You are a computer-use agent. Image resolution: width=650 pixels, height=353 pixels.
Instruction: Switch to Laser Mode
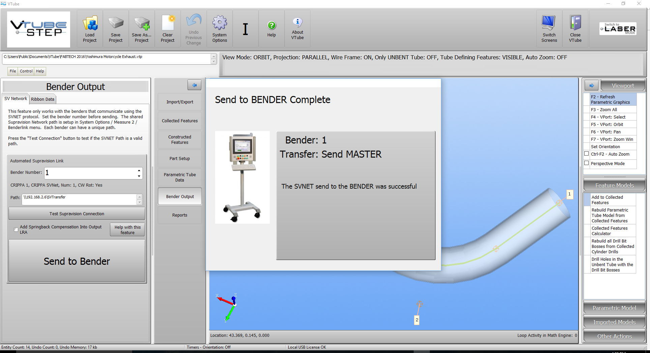pos(618,29)
